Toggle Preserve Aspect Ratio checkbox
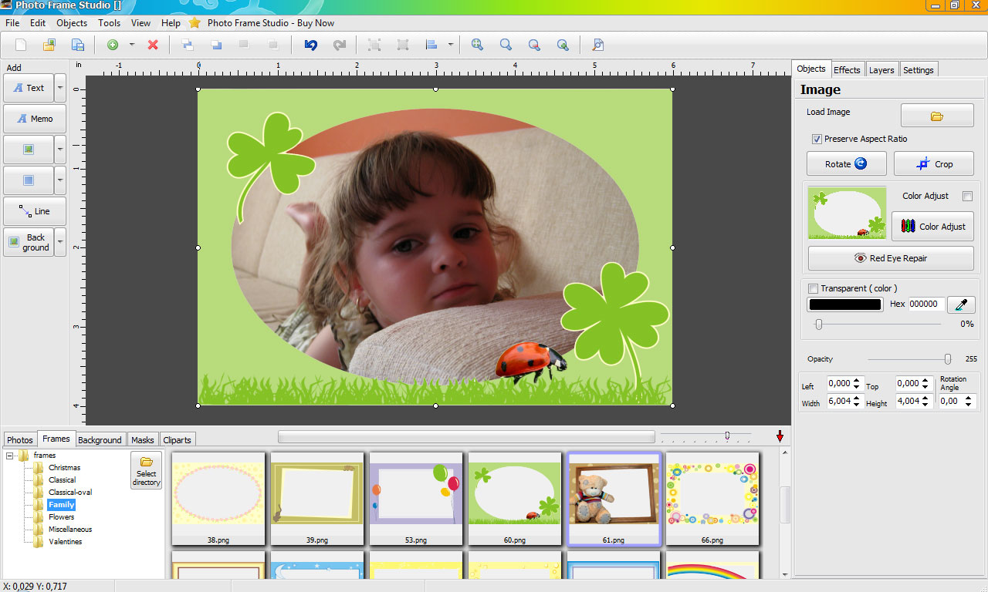Viewport: 988px width, 592px height. coord(817,139)
